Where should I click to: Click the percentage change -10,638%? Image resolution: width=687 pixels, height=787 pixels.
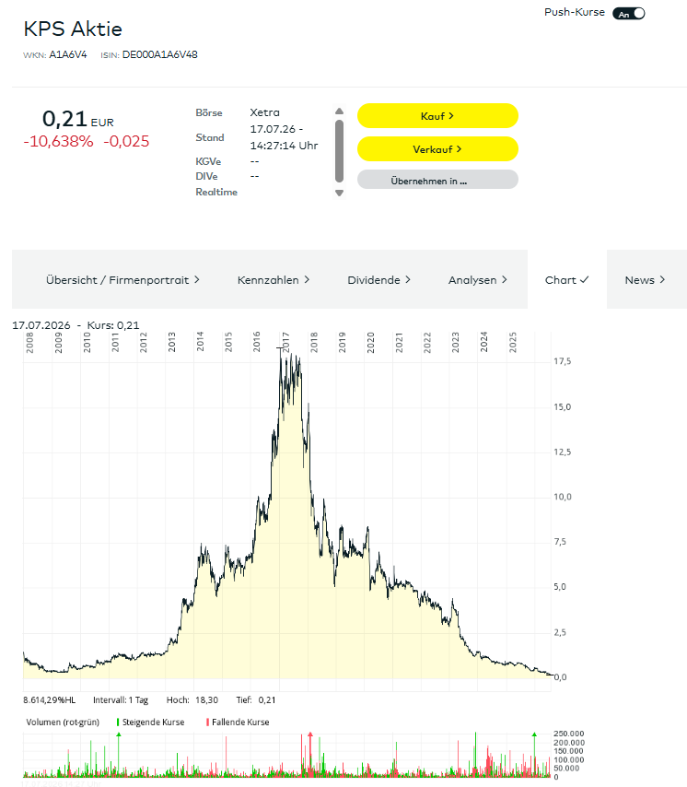[58, 142]
